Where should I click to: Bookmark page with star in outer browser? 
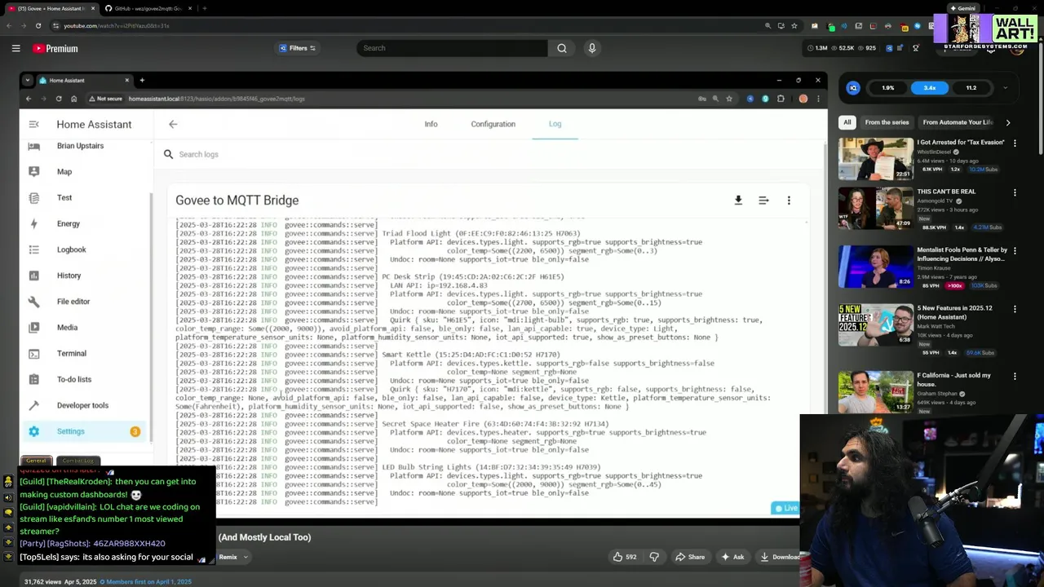[x=794, y=25]
